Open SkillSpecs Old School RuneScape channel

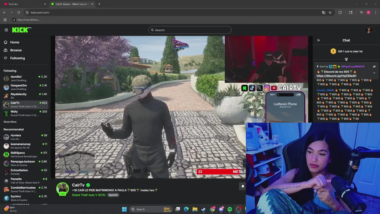pyautogui.click(x=25, y=155)
